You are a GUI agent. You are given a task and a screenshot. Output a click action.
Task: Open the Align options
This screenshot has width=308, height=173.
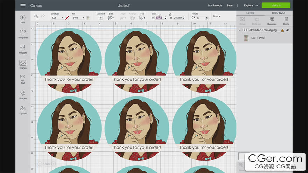point(123,18)
